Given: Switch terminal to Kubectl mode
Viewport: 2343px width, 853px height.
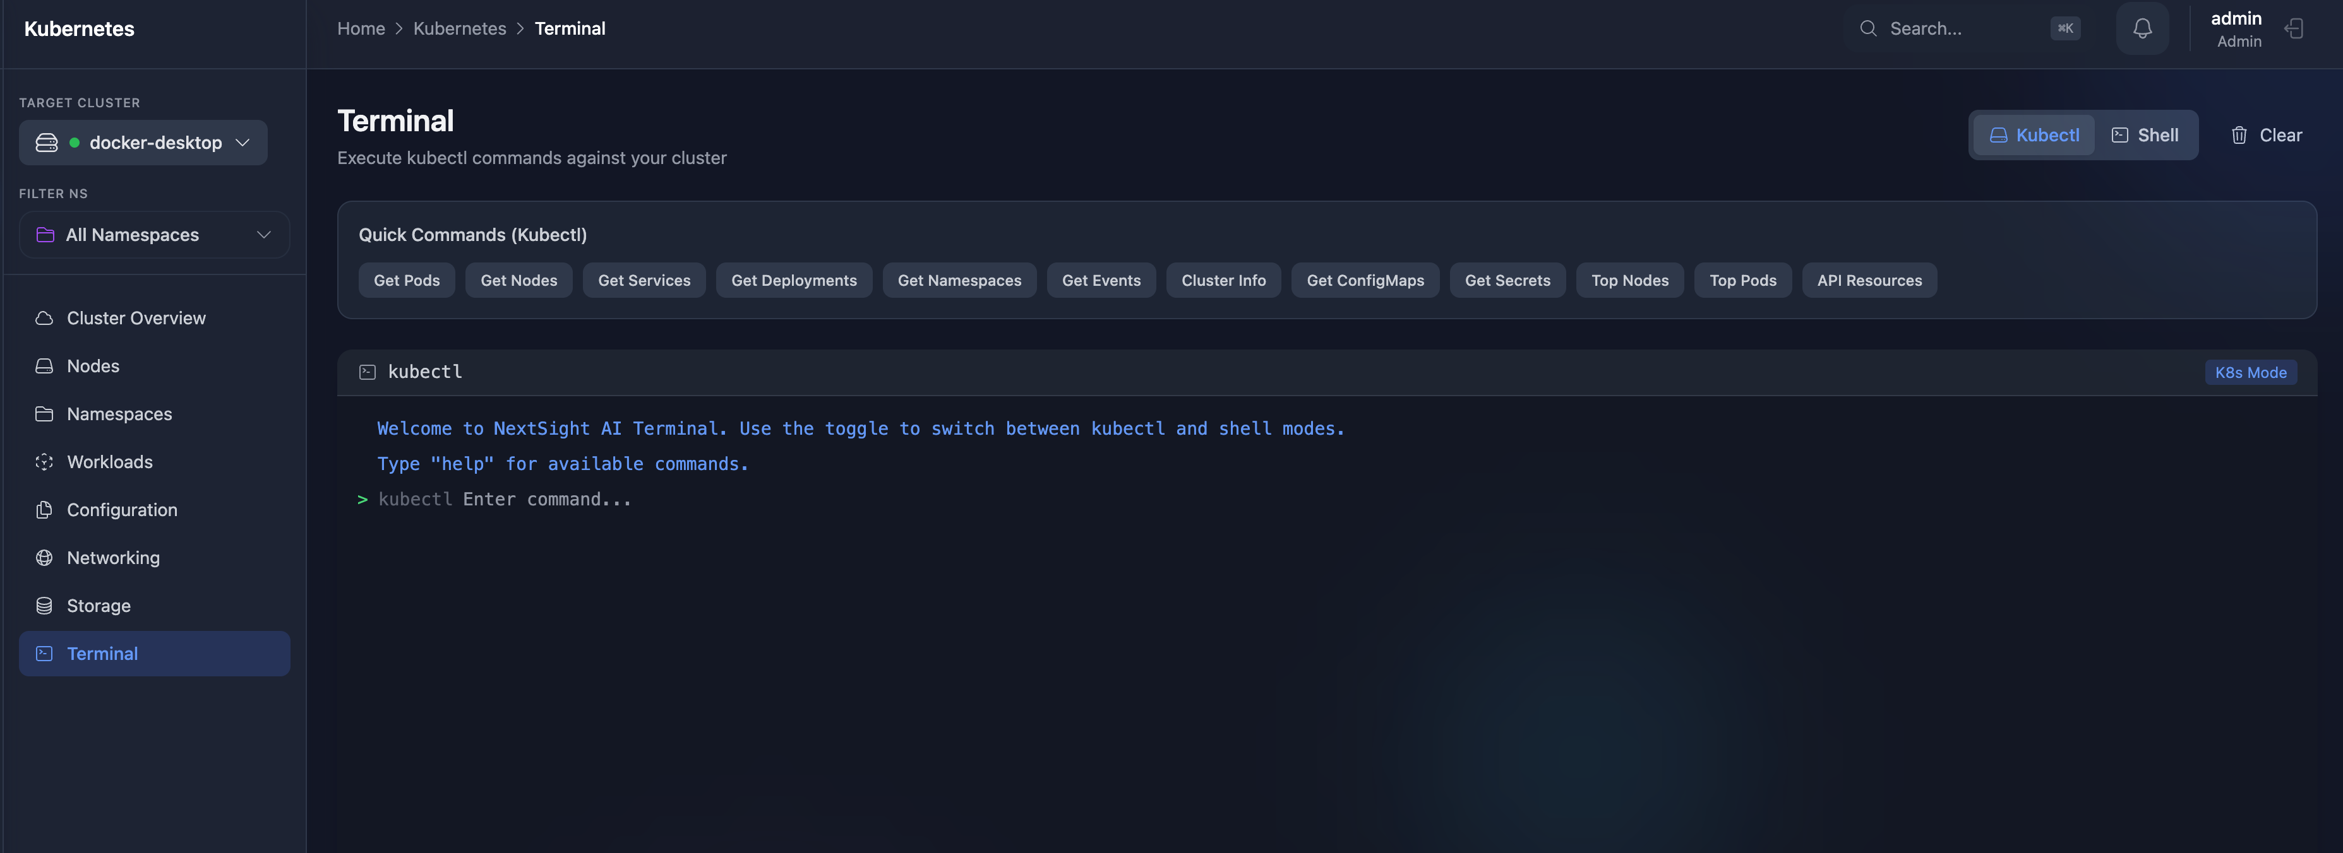Looking at the screenshot, I should [x=2034, y=136].
